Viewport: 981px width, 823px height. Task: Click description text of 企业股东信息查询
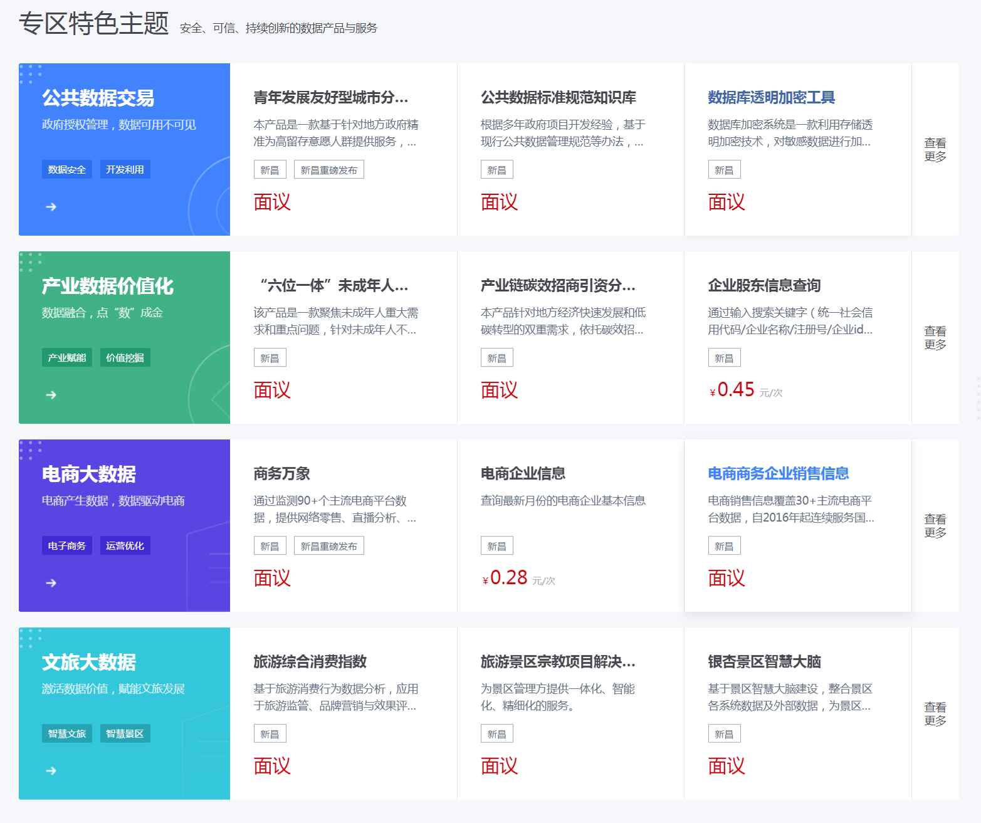point(790,321)
